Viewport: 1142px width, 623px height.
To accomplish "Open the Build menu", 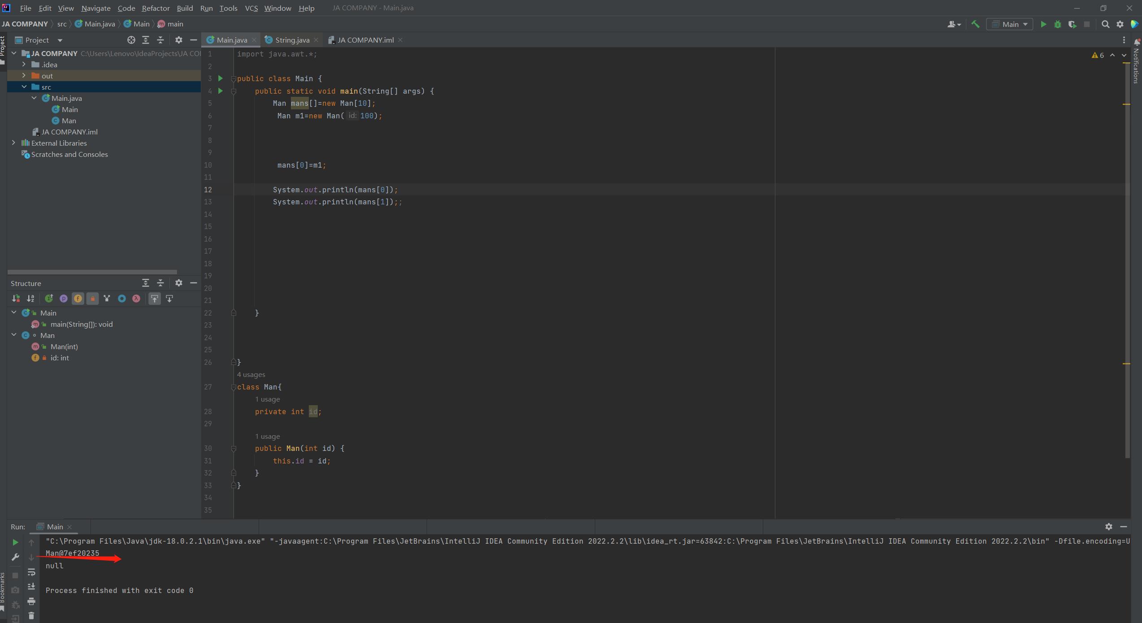I will [x=185, y=8].
